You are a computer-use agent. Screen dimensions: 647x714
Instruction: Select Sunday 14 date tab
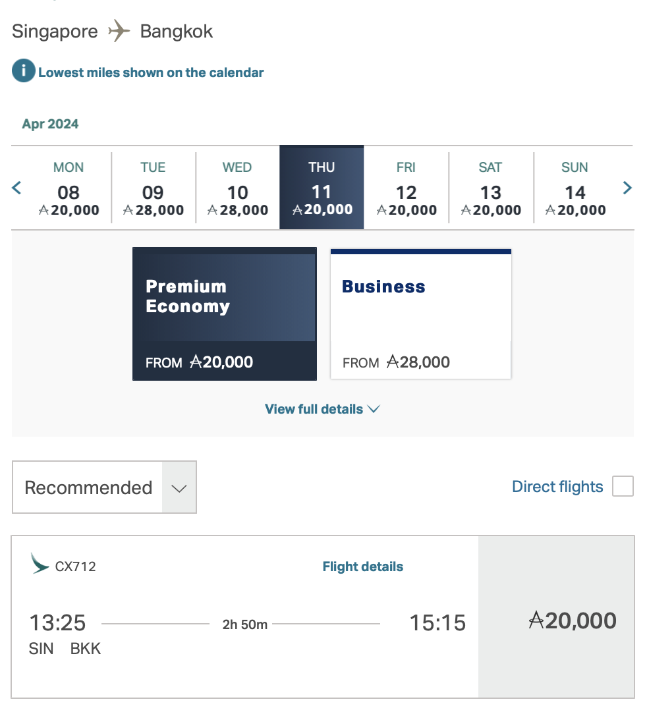575,189
